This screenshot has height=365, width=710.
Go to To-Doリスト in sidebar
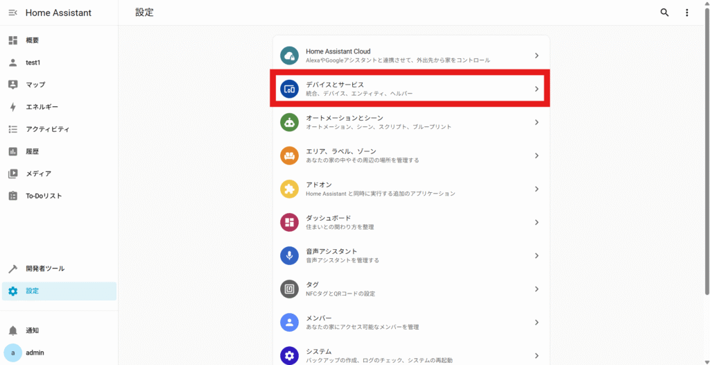43,196
